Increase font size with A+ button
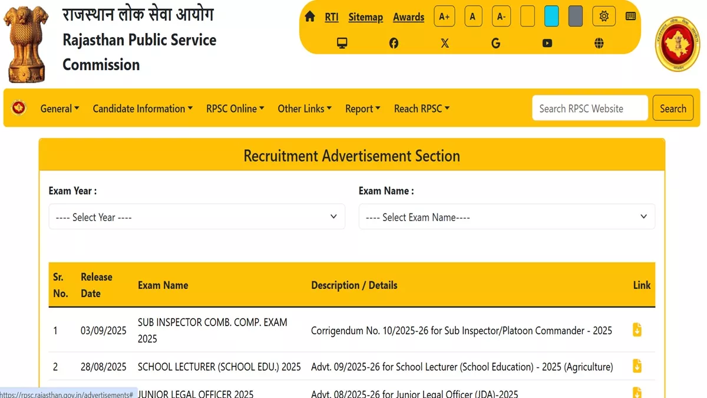This screenshot has width=707, height=398. (x=444, y=17)
